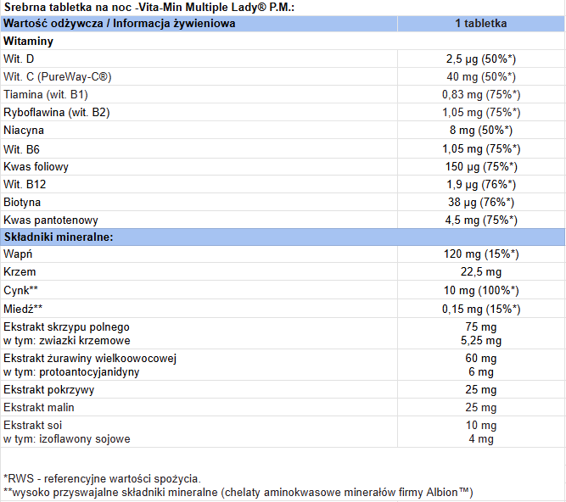Click the 'Kwas pantotenowy' label
The height and width of the screenshot is (502, 566).
point(51,220)
